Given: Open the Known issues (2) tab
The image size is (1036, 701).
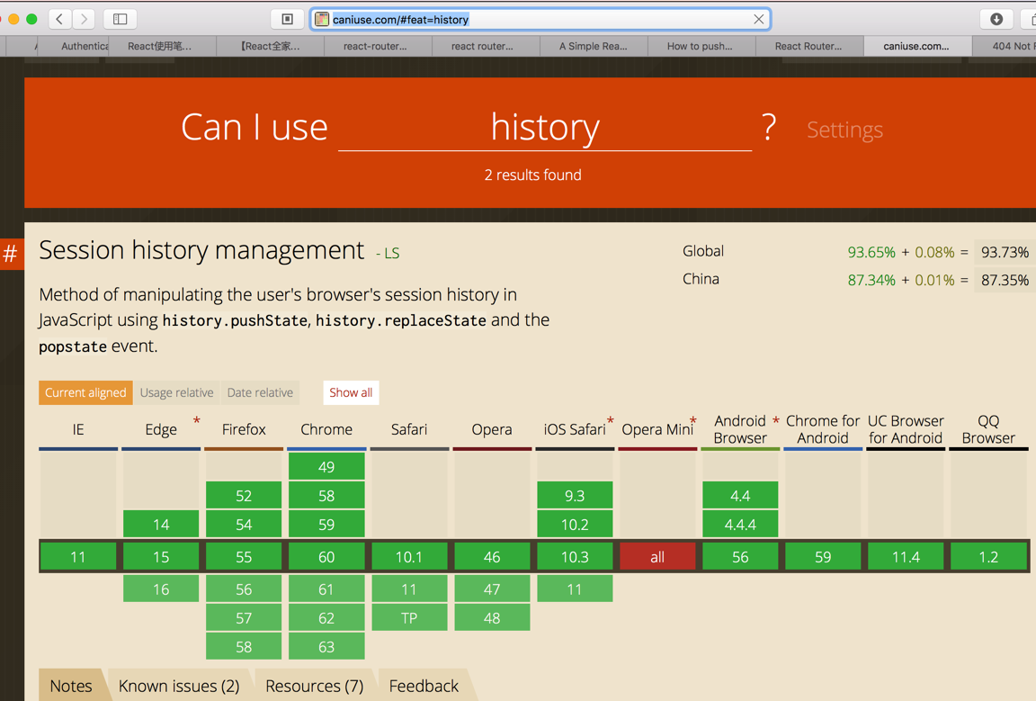Looking at the screenshot, I should [179, 686].
